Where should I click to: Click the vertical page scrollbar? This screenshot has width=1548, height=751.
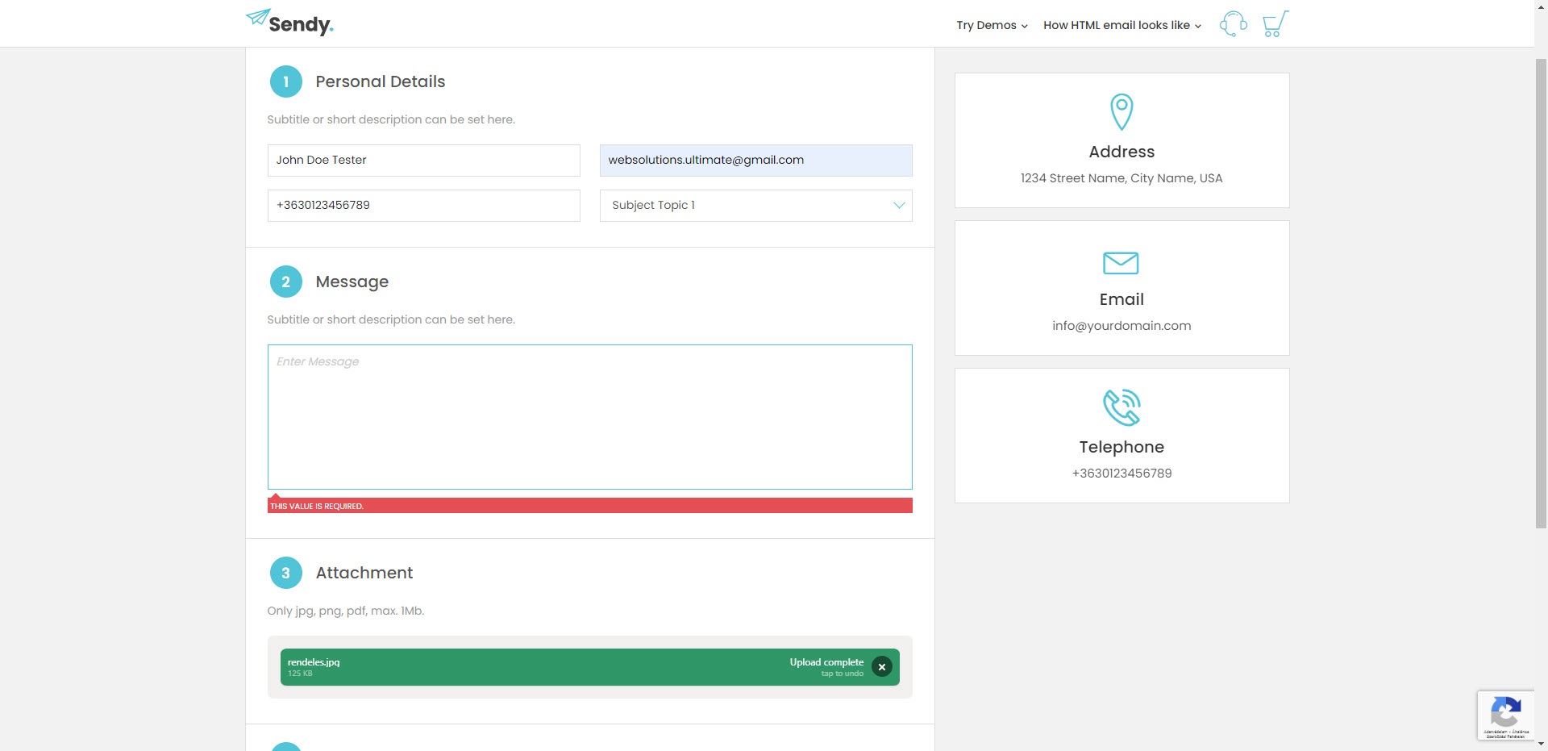pos(1541,294)
